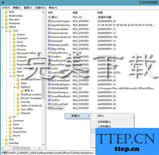The width and height of the screenshot is (159, 155).
Task: Click the AutoGrammar DWORD value icon
Action: [x=49, y=33]
